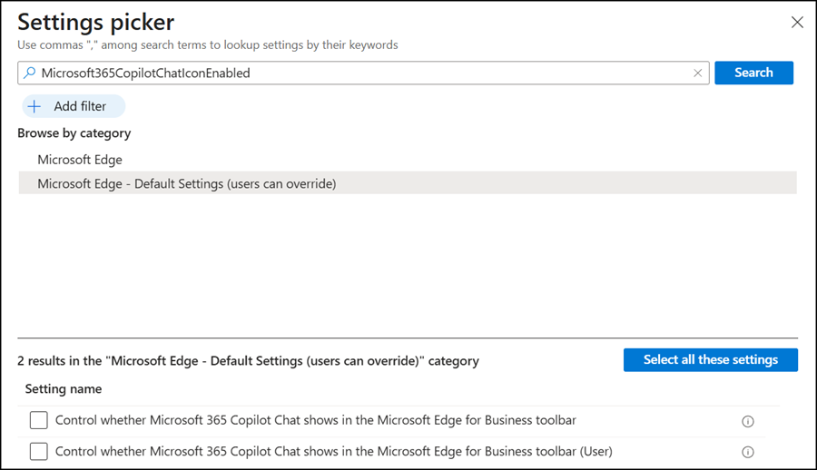Select Microsoft Edge - Default Settings category
Screen dimensions: 817x470
408,183
